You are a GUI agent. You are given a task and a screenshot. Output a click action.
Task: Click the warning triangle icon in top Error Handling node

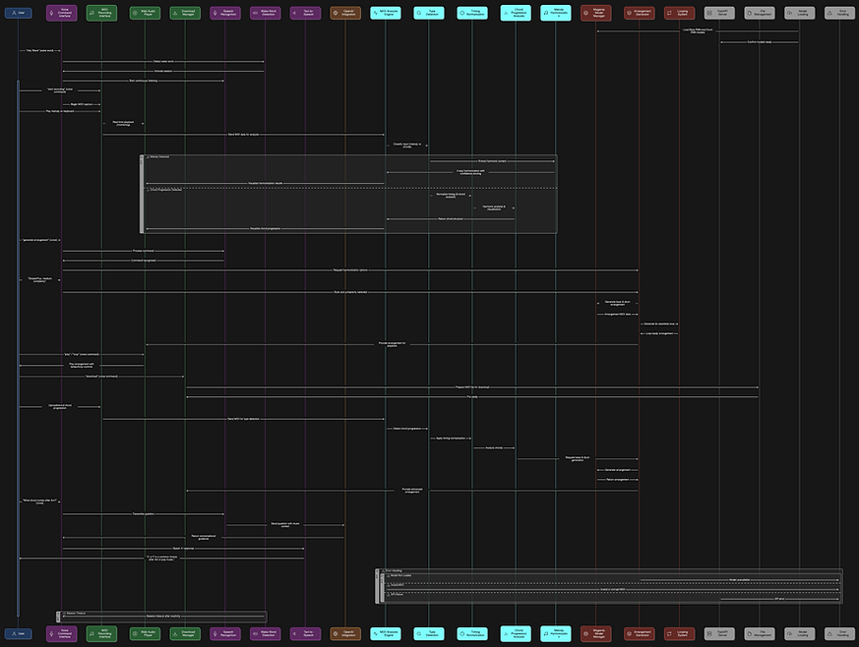click(829, 13)
